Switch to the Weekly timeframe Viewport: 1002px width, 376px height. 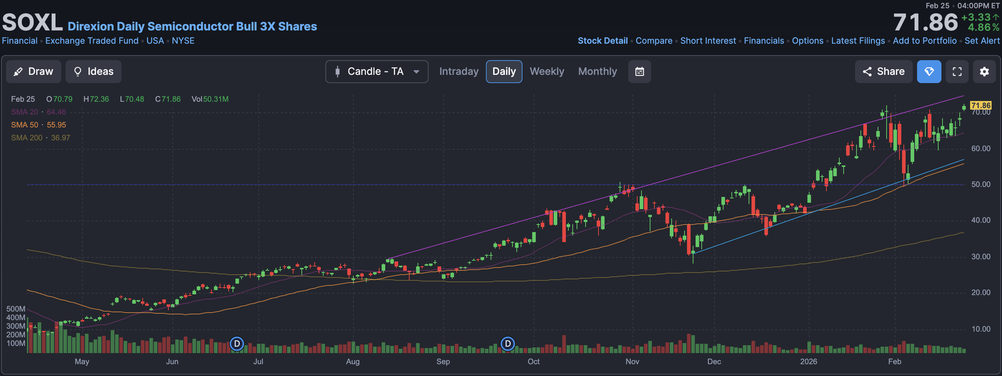[547, 72]
